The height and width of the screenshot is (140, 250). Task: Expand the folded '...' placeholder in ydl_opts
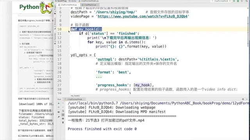tap(99, 77)
